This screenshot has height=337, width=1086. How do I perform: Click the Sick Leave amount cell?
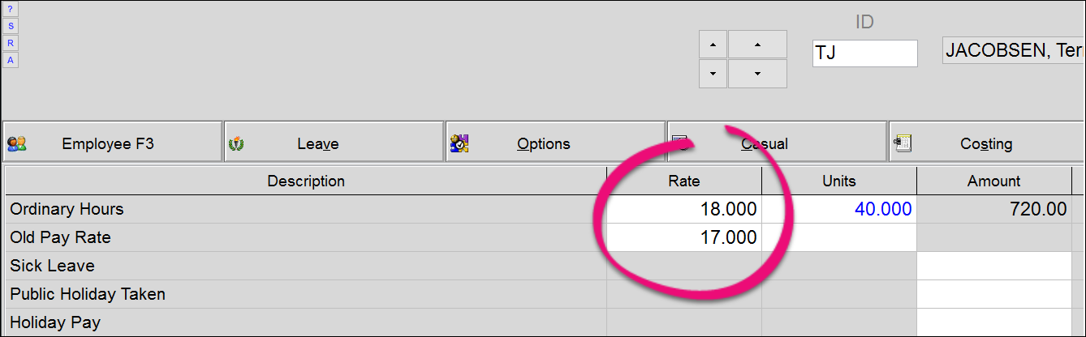tap(994, 266)
